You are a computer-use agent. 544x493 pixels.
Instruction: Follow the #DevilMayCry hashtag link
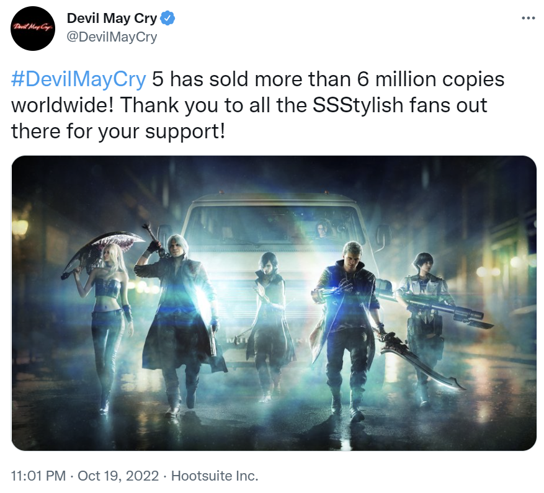[78, 79]
